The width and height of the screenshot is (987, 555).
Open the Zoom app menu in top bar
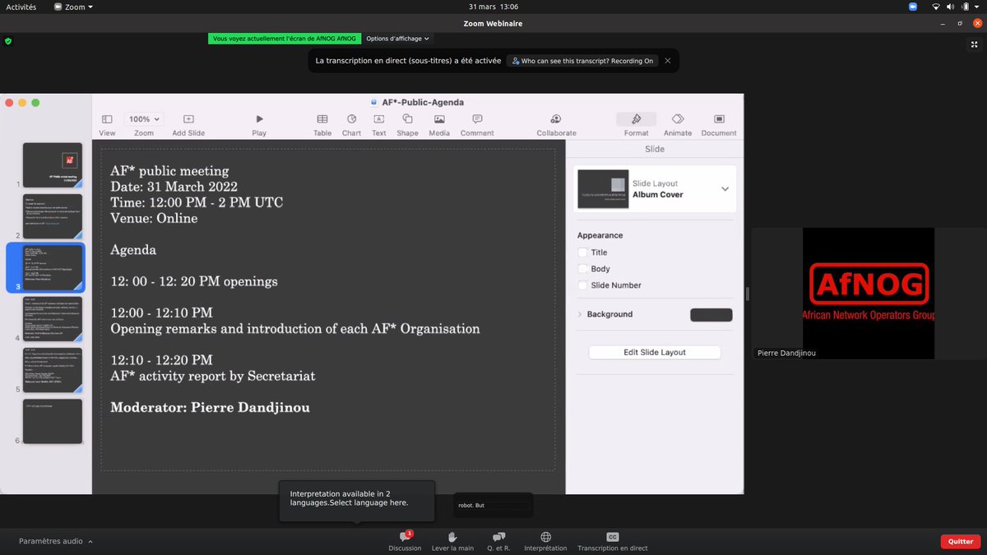(74, 7)
